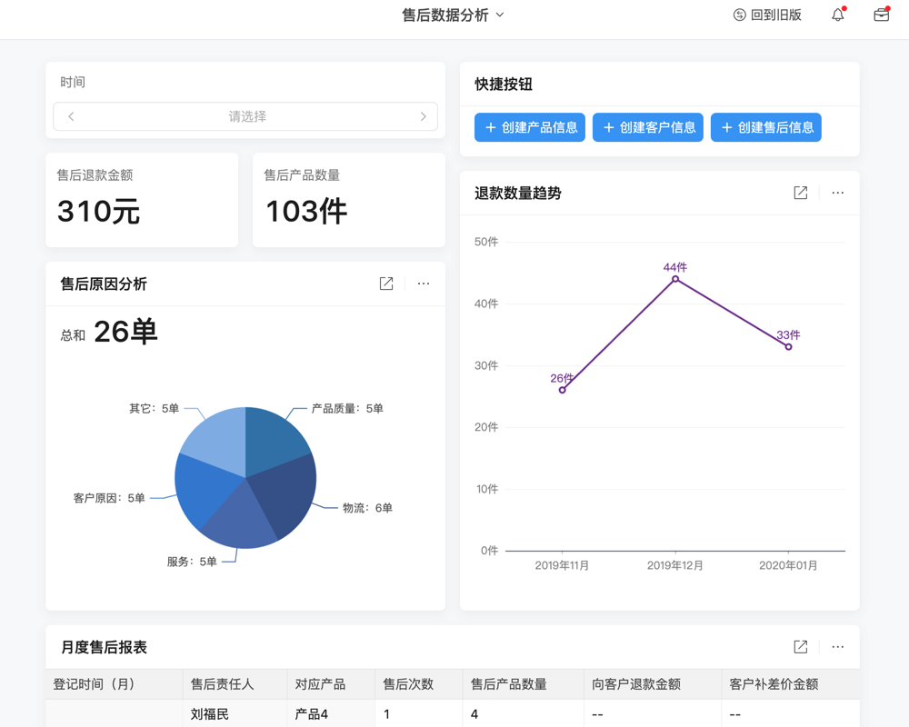This screenshot has width=909, height=727.
Task: Open more options menu on 月度售后报表
Action: [837, 647]
